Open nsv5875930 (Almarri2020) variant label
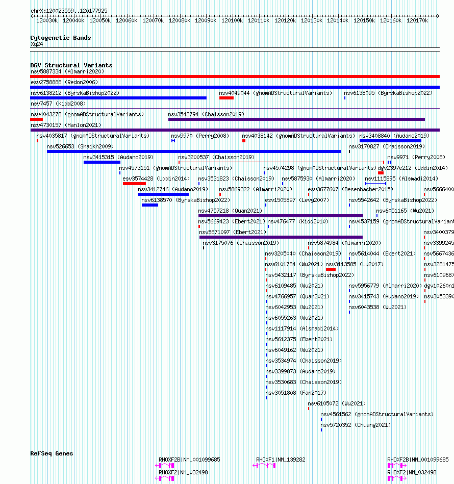The height and width of the screenshot is (484, 454). (318, 179)
